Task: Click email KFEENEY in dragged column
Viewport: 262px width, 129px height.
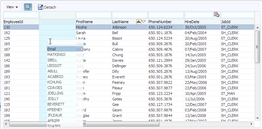Action: click(x=55, y=110)
